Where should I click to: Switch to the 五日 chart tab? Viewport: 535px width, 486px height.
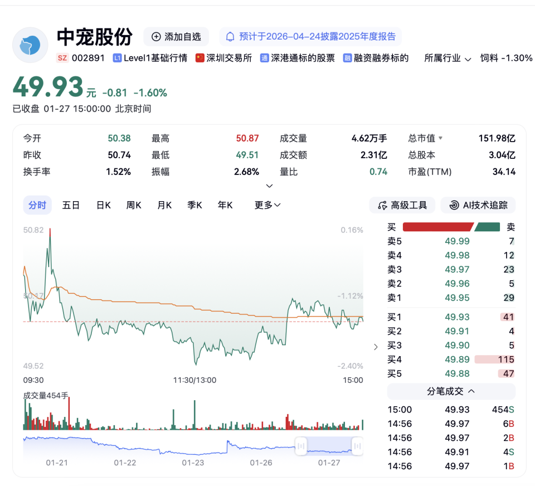coord(71,205)
